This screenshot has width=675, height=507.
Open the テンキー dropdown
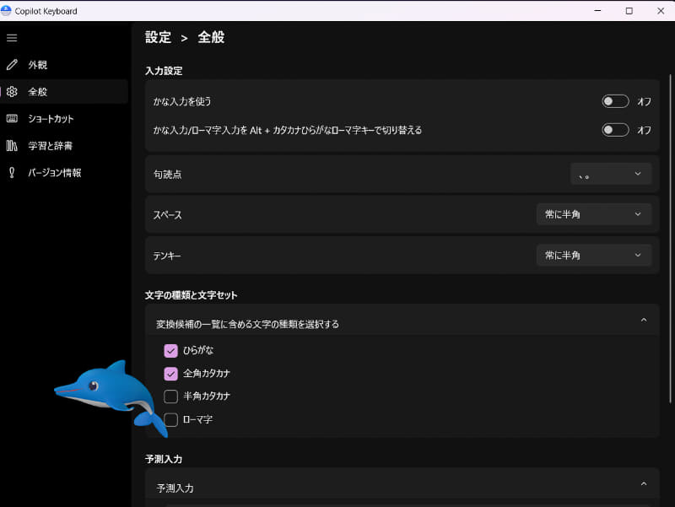click(x=594, y=255)
